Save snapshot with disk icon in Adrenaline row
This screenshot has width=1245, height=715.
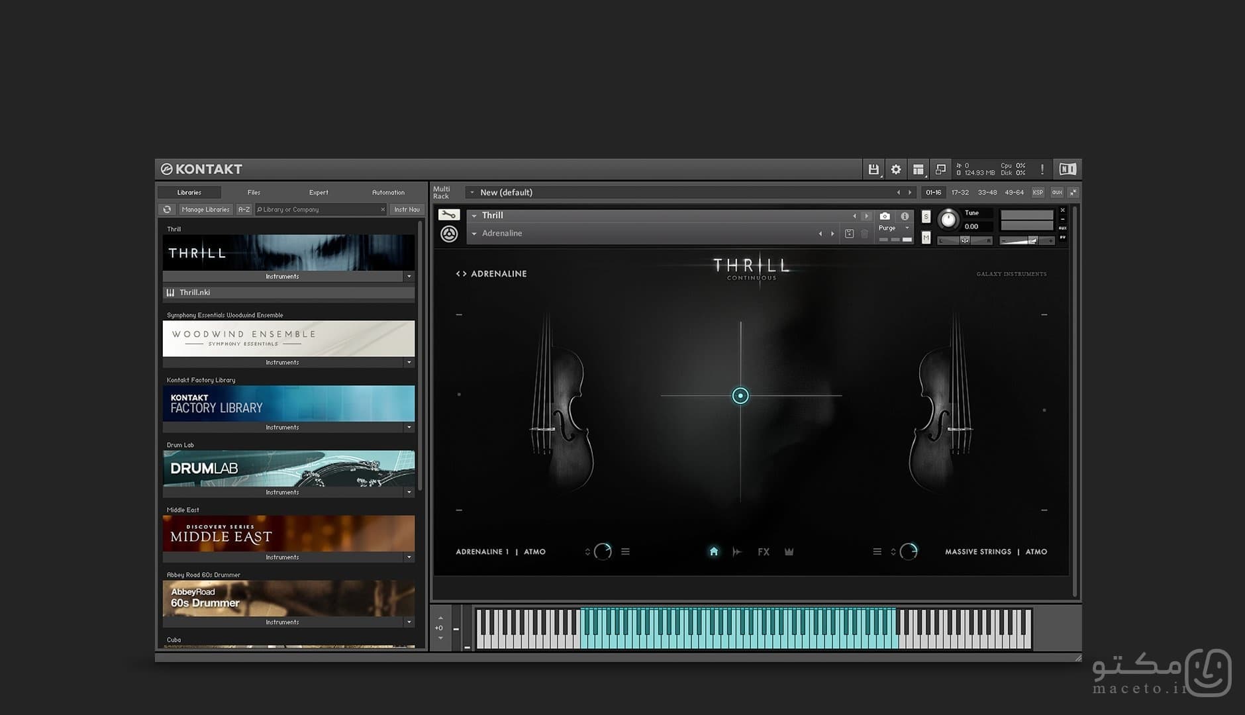(x=850, y=234)
